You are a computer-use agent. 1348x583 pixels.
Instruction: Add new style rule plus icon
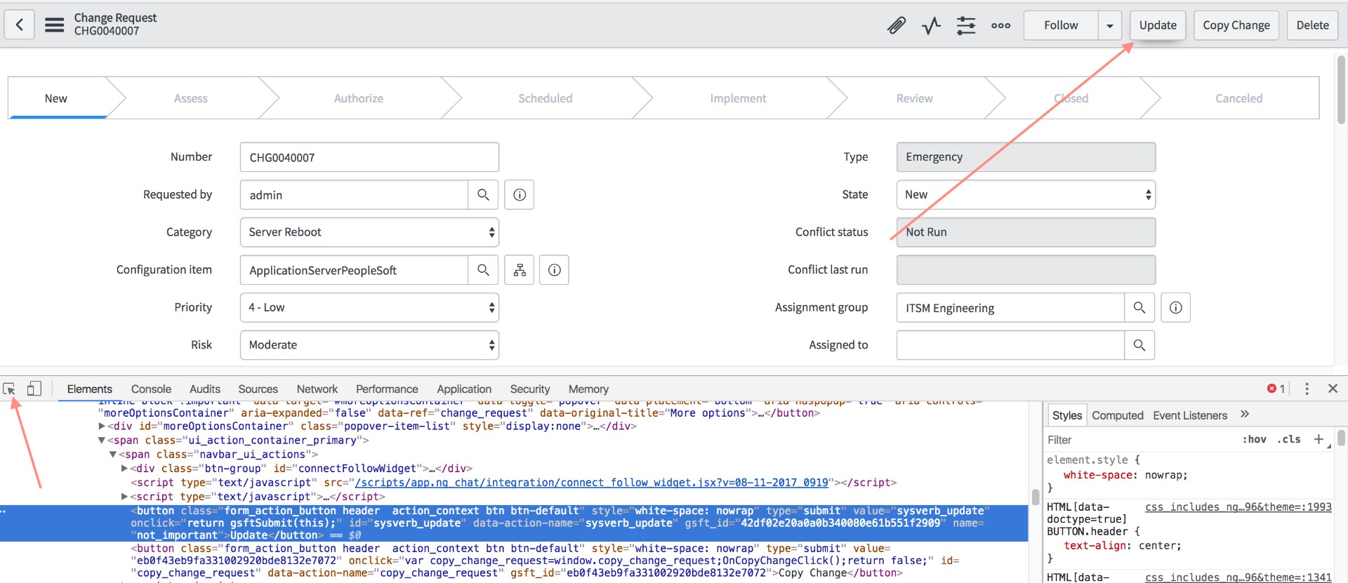pyautogui.click(x=1319, y=439)
